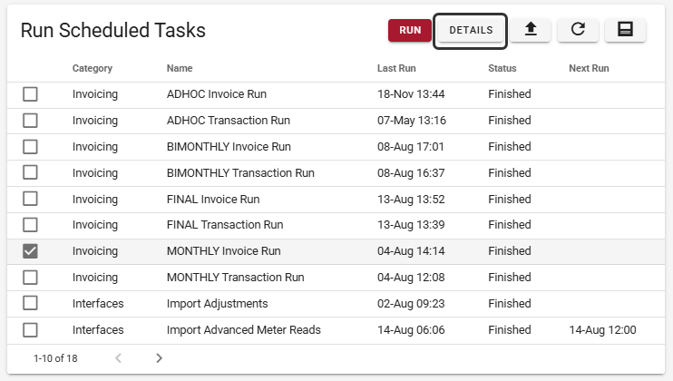Select the Import Adjustments name
This screenshot has width=673, height=381.
pyautogui.click(x=217, y=304)
